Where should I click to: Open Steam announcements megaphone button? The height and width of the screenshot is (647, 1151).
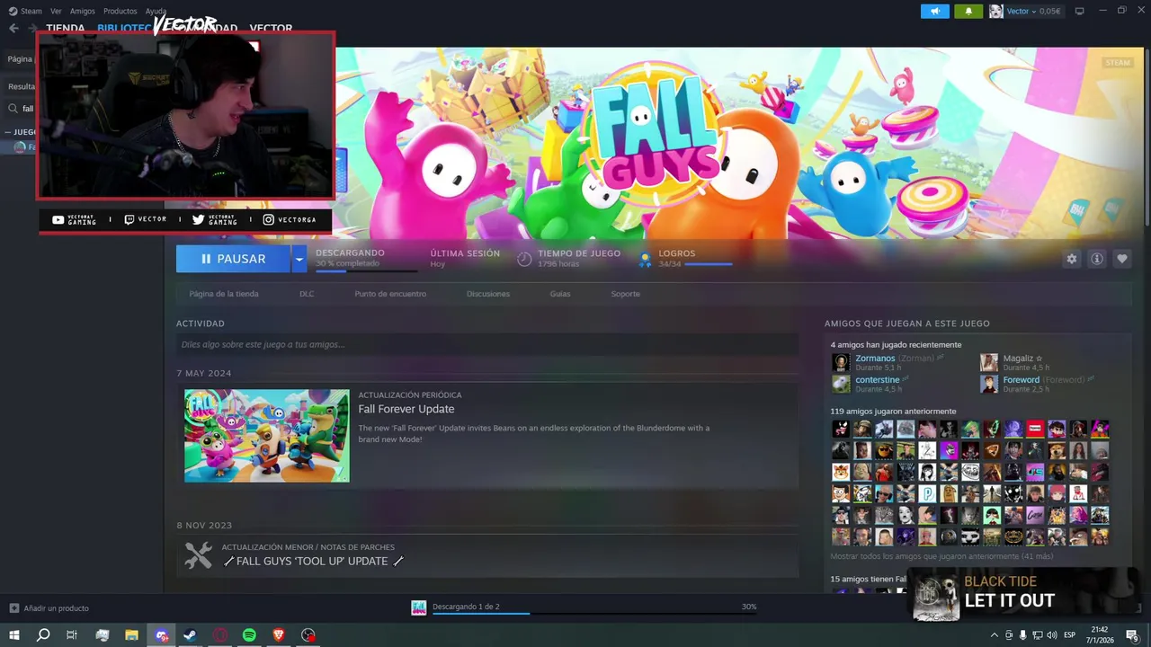[935, 11]
